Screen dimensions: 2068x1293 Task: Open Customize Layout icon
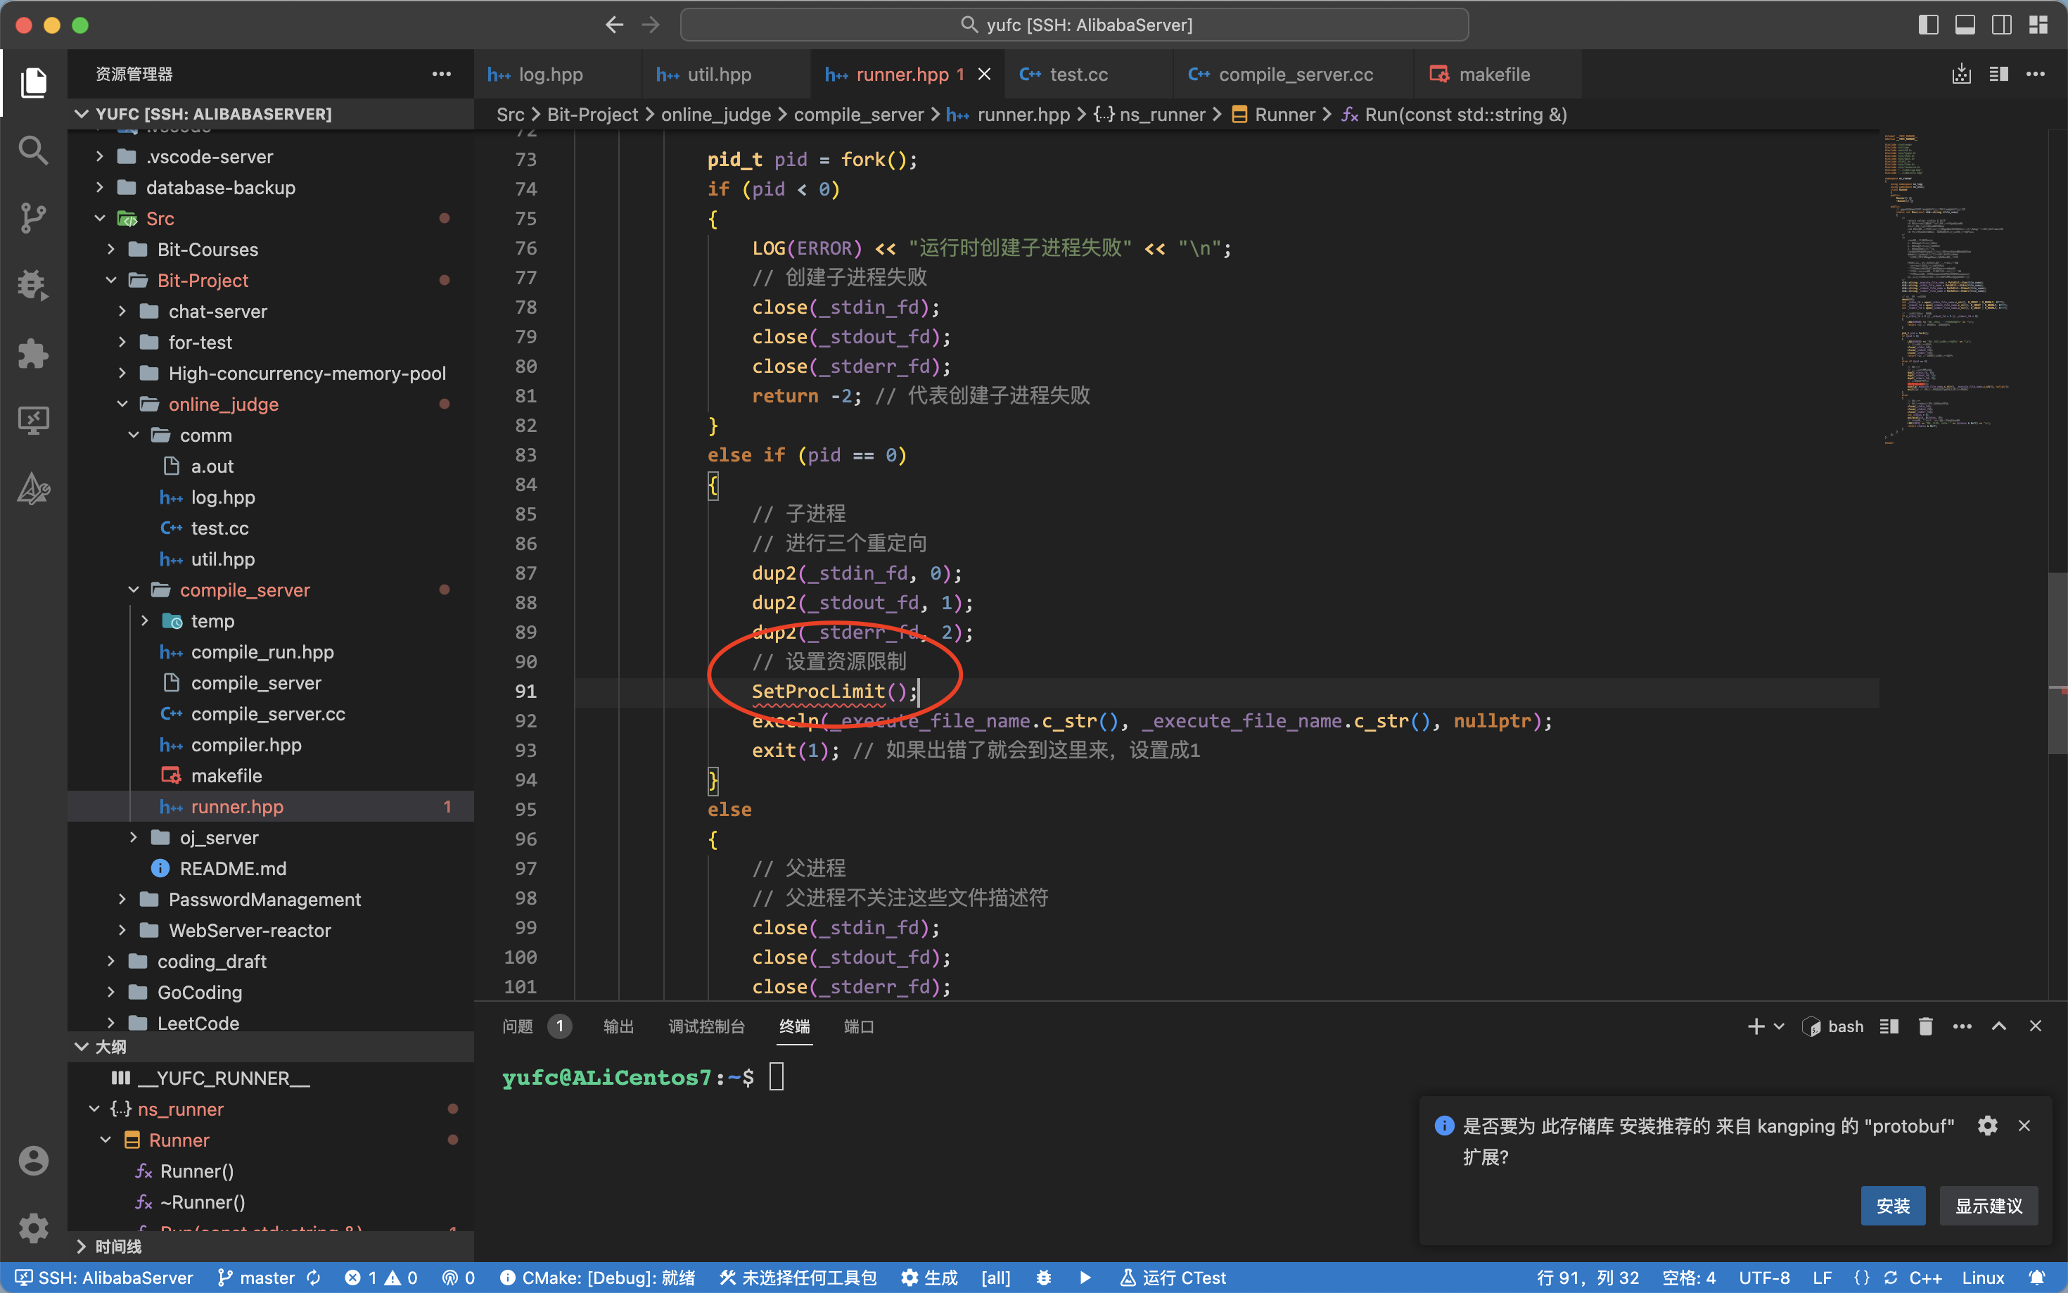coord(2038,25)
